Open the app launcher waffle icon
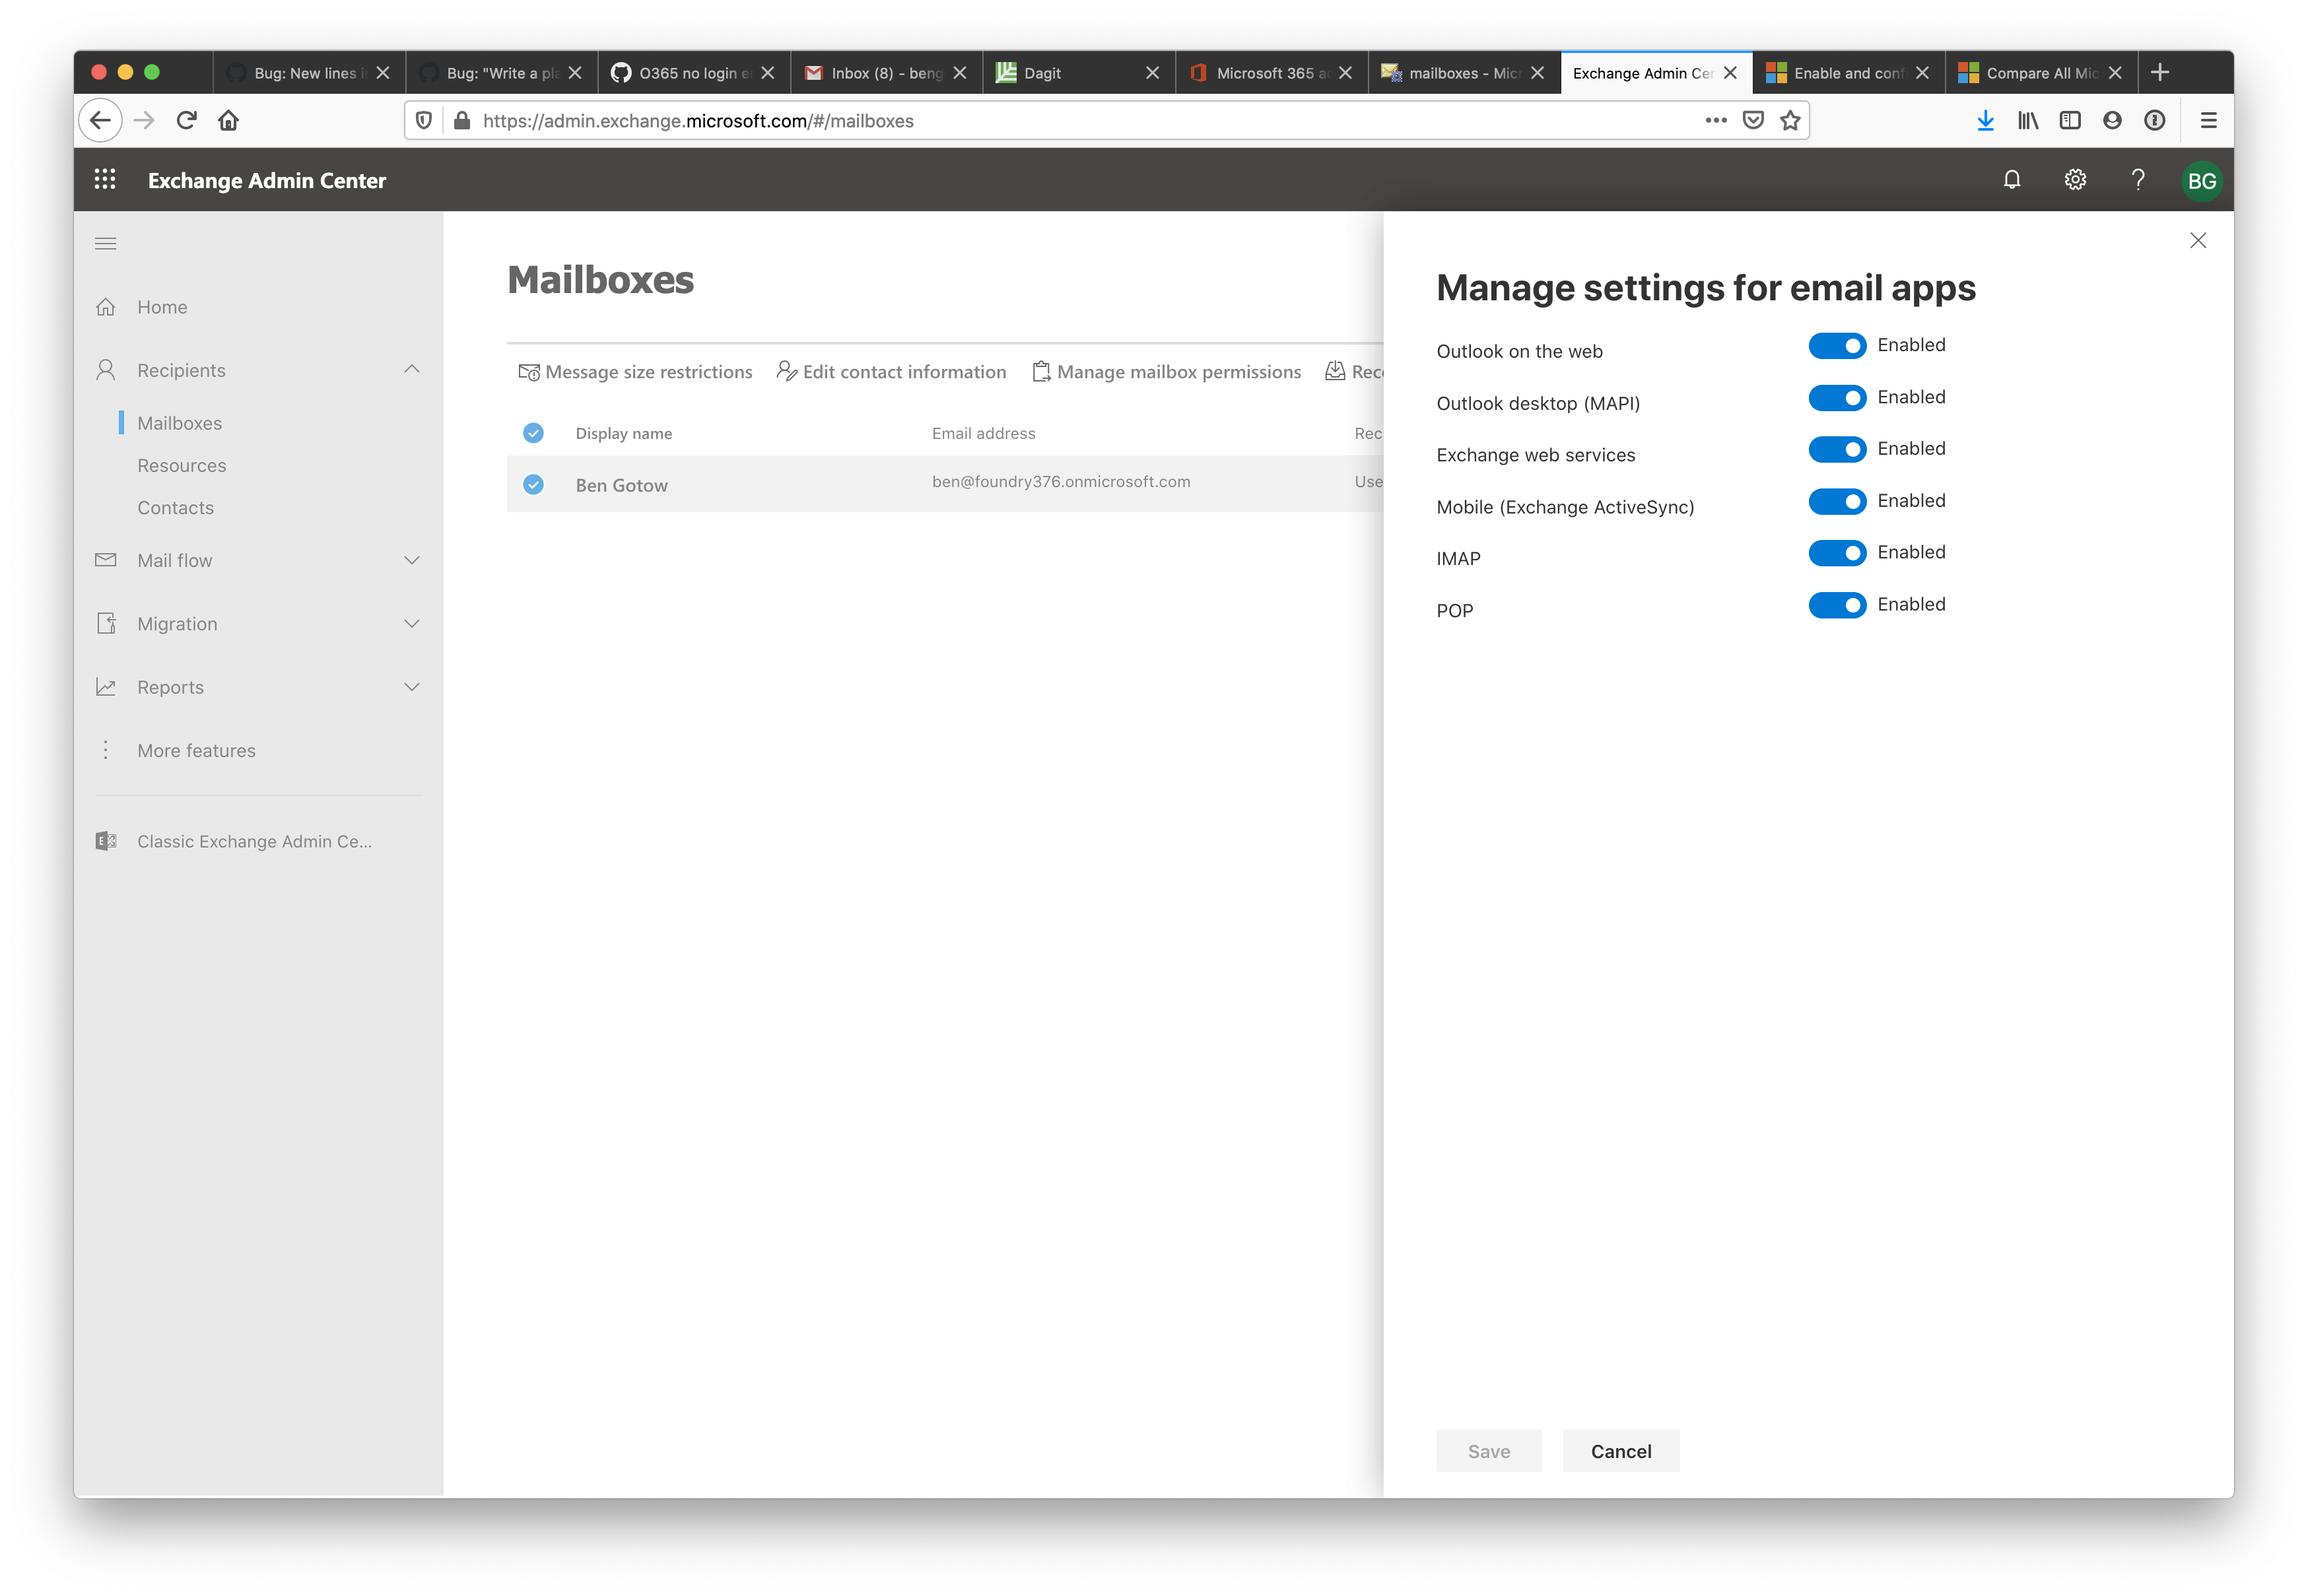 [x=105, y=180]
